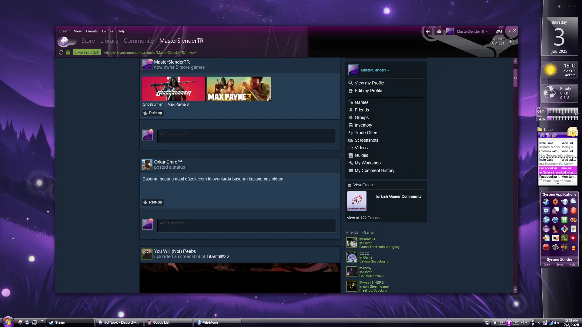Click the View Groups header
This screenshot has width=582, height=327.
[364, 185]
